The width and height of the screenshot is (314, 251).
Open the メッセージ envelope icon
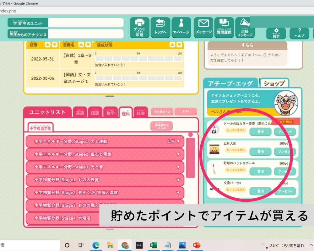tap(203, 27)
